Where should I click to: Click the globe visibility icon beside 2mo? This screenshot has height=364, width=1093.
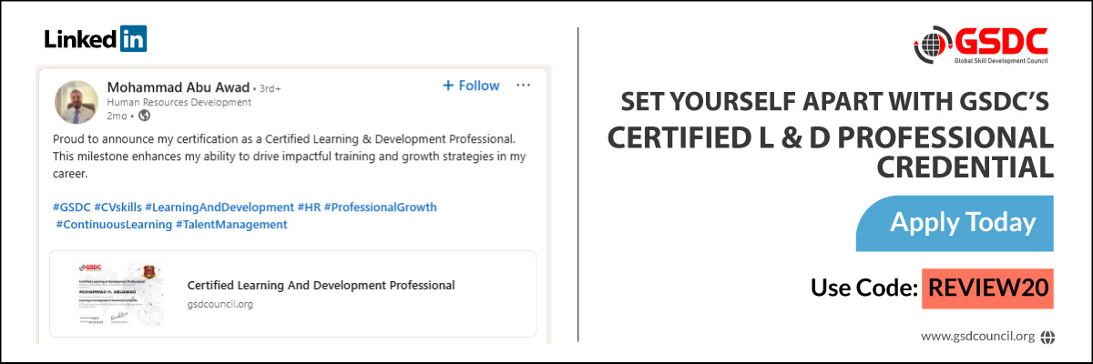[x=145, y=116]
